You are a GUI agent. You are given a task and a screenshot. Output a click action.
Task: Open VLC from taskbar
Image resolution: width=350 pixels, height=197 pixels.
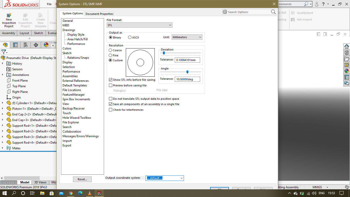pos(89,193)
